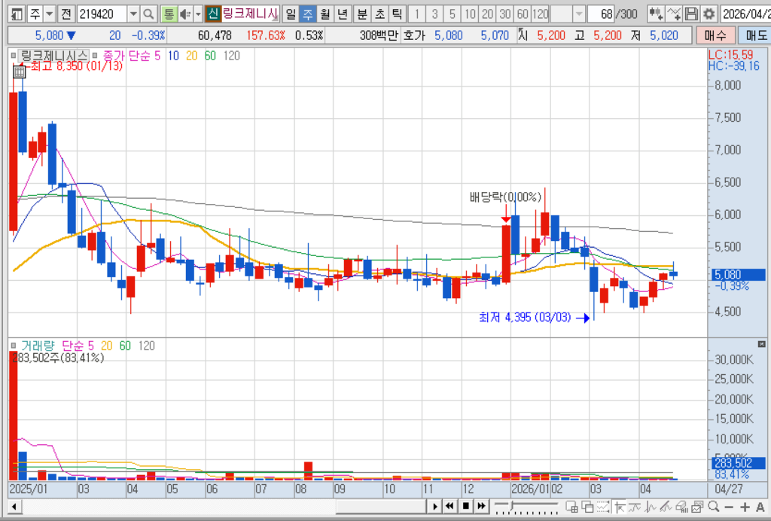Viewport: 771px width, 521px height.
Task: Adjust the bottom chart speed slider handle
Action: coord(511,506)
